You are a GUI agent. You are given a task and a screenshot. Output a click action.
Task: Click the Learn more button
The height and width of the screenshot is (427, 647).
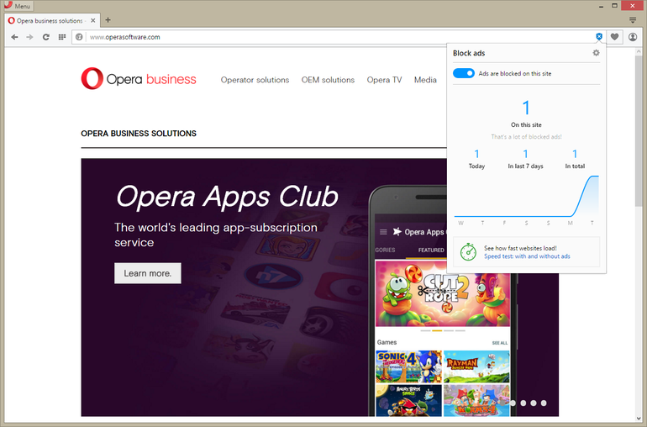[x=147, y=273]
